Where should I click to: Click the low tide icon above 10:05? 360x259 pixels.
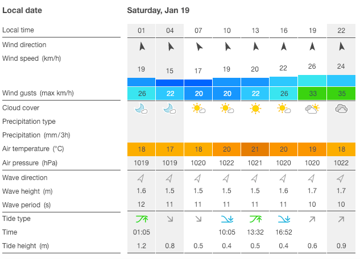pos(226,219)
